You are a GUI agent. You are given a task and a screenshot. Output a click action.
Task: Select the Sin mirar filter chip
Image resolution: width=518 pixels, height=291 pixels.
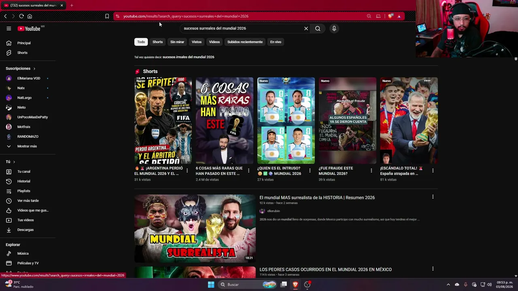177,42
